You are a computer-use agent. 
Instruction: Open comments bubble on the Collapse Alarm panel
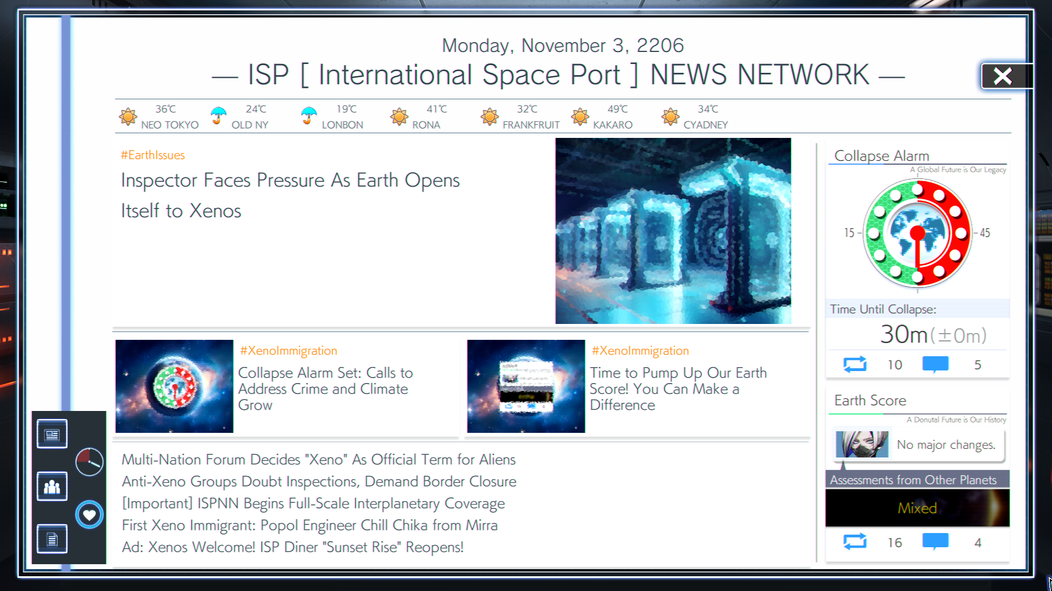click(935, 364)
